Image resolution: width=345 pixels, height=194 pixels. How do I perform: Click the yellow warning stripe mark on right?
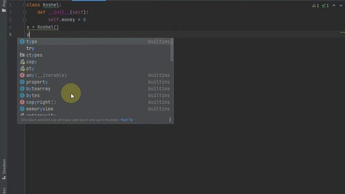[x=343, y=32]
